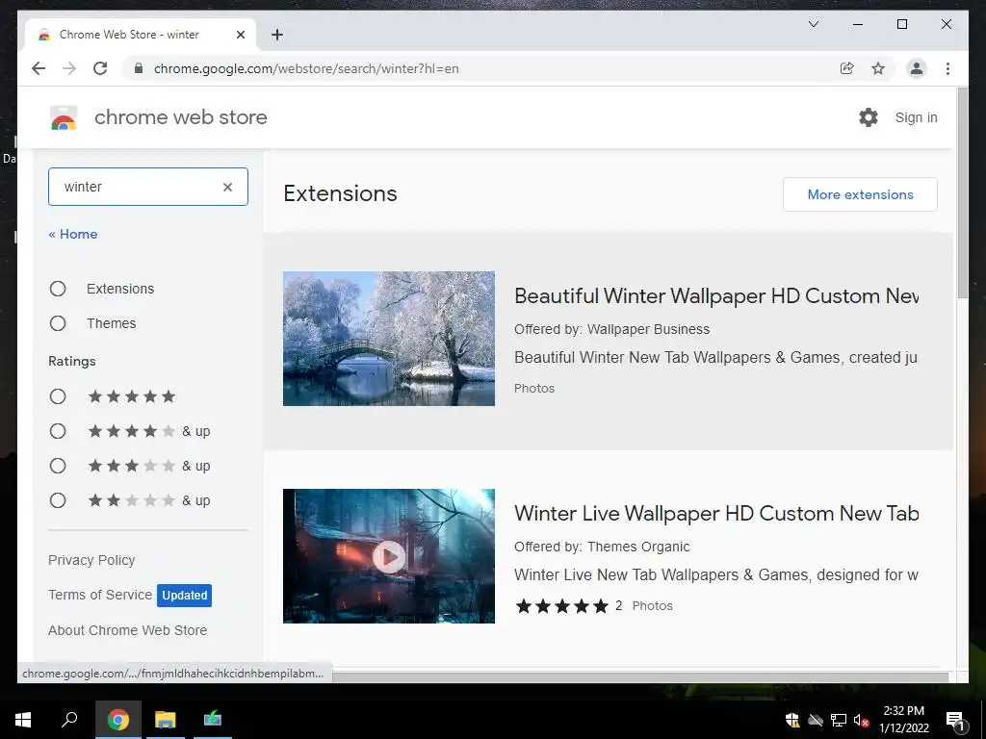Image resolution: width=986 pixels, height=739 pixels.
Task: Open Windows taskbar search
Action: point(69,720)
